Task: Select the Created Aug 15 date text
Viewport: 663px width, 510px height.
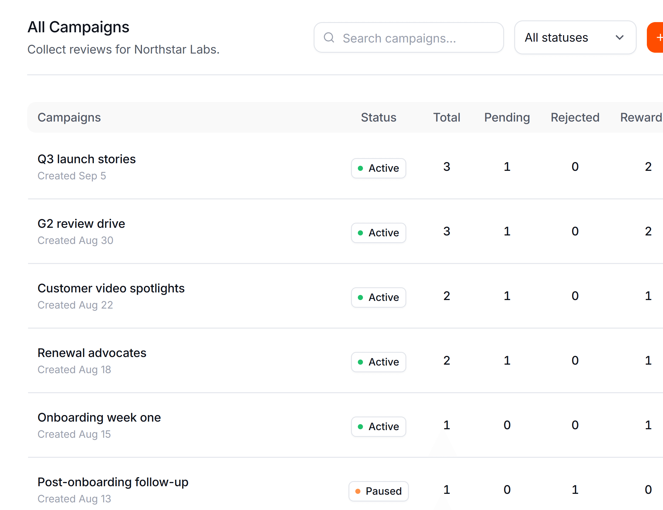Action: pyautogui.click(x=74, y=434)
